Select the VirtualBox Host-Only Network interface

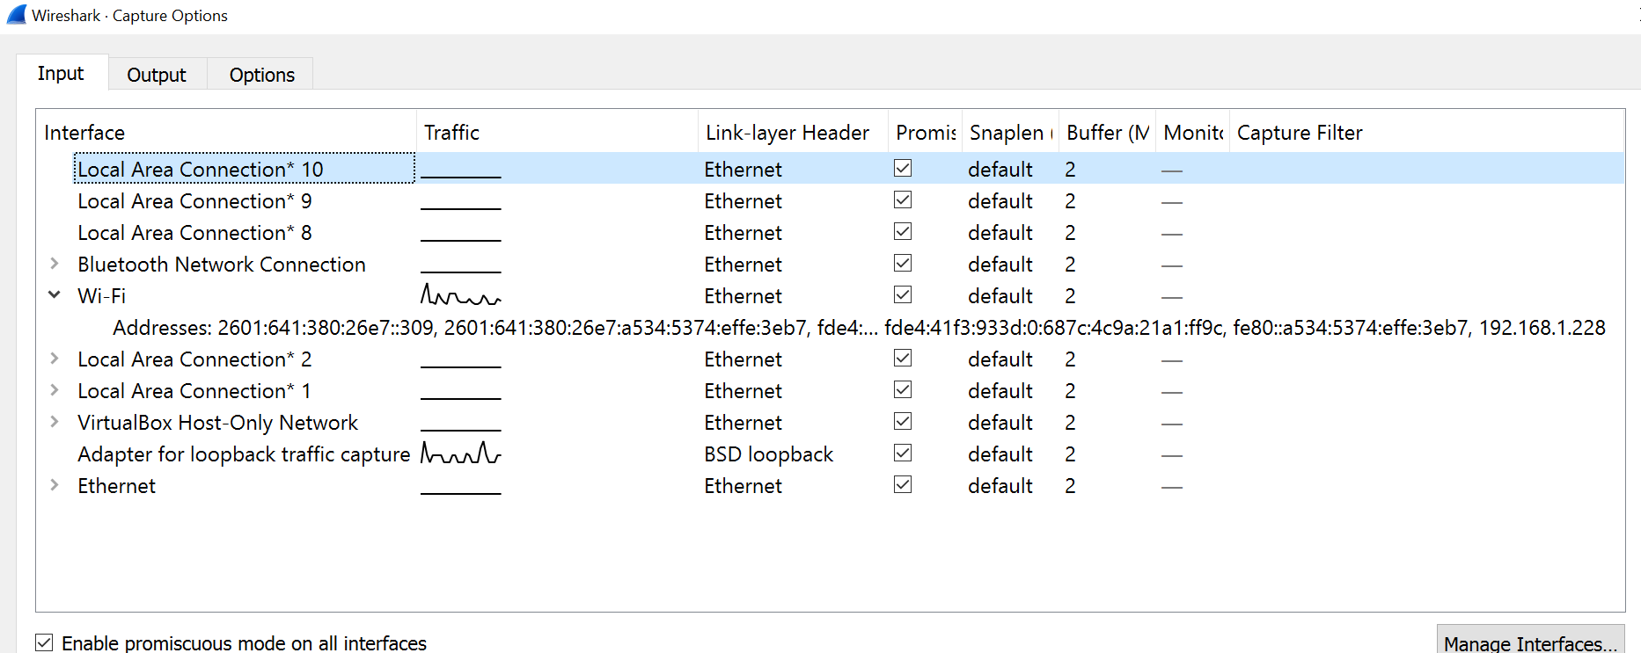tap(218, 422)
